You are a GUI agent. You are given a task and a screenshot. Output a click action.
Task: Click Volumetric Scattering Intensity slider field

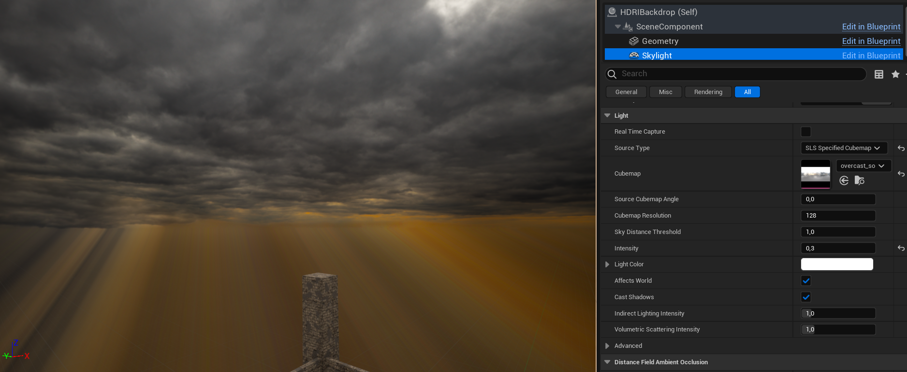click(x=838, y=330)
